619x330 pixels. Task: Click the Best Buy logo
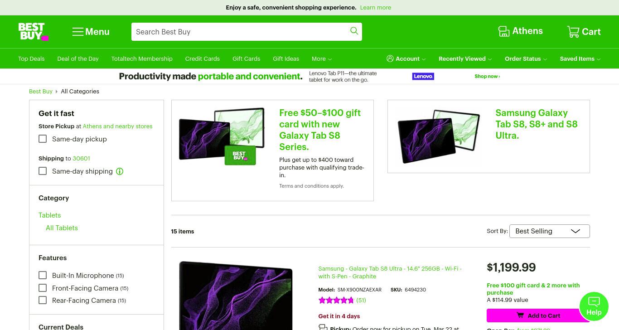[34, 32]
